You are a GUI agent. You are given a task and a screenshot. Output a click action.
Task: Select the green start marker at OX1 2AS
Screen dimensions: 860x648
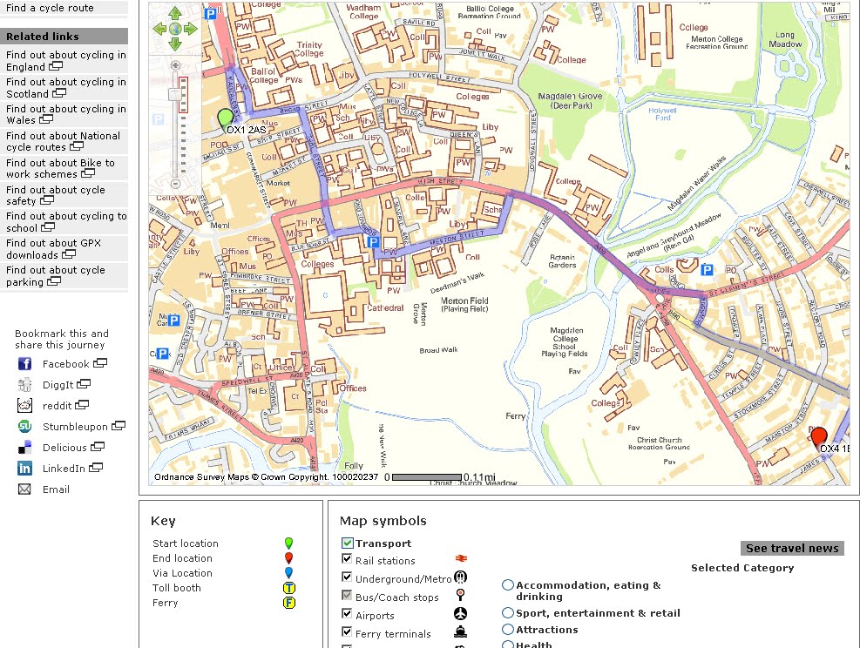[x=225, y=118]
